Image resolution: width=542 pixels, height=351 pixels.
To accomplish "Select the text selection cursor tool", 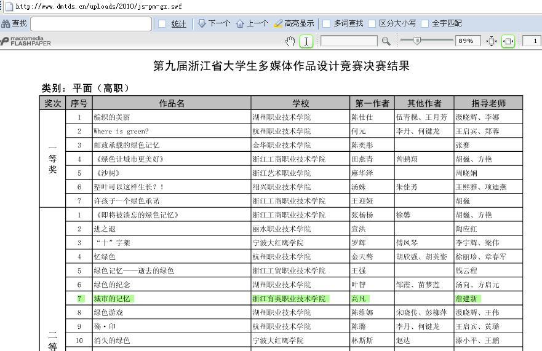I will point(306,41).
